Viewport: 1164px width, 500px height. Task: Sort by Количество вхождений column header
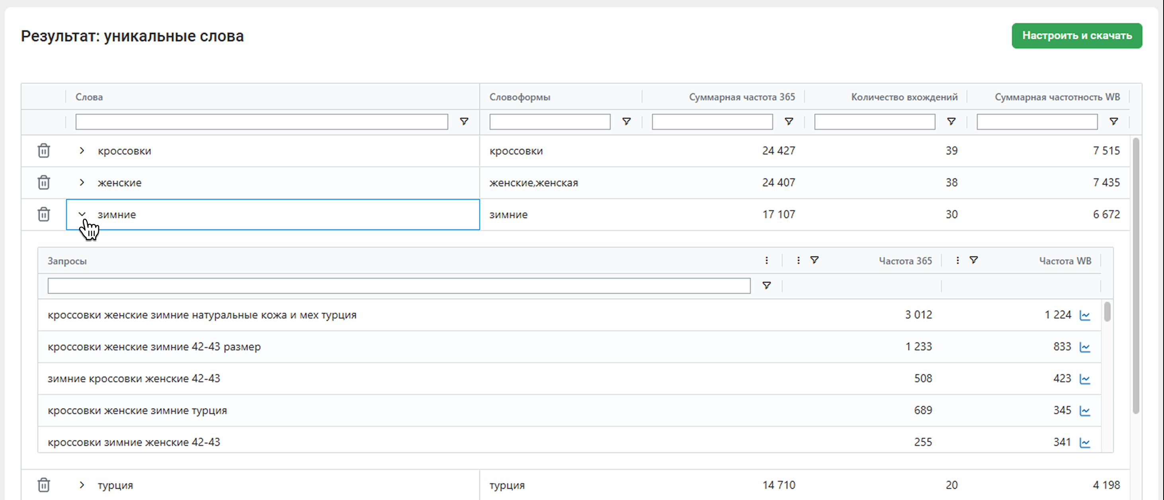904,97
